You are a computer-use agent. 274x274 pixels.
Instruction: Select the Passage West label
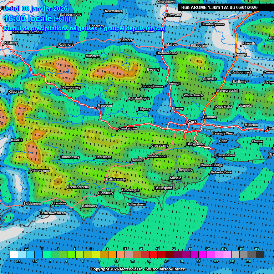[223, 133]
